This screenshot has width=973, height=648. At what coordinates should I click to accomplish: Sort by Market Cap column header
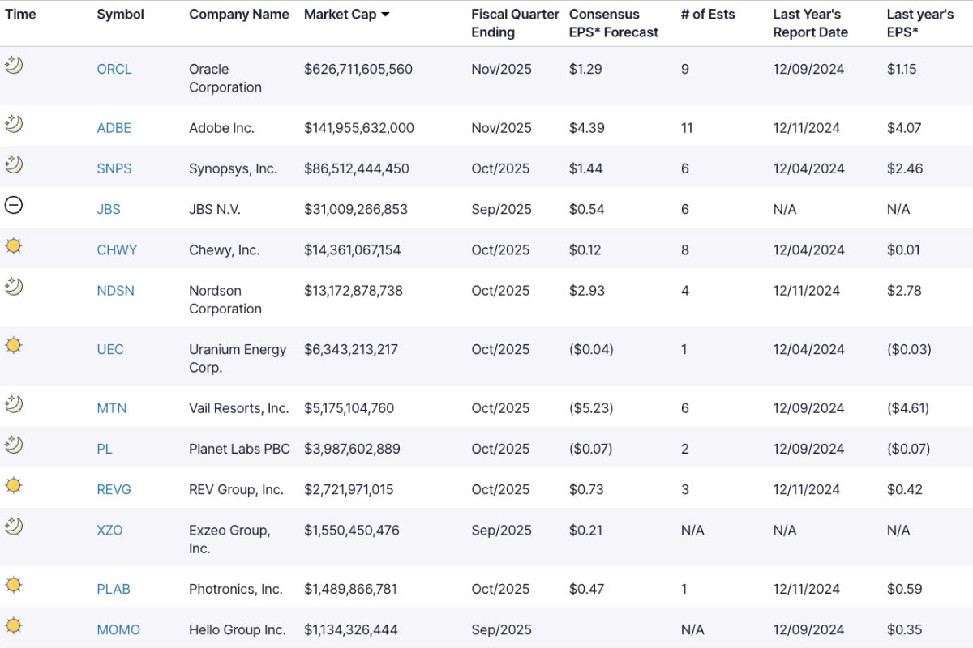[x=339, y=15]
